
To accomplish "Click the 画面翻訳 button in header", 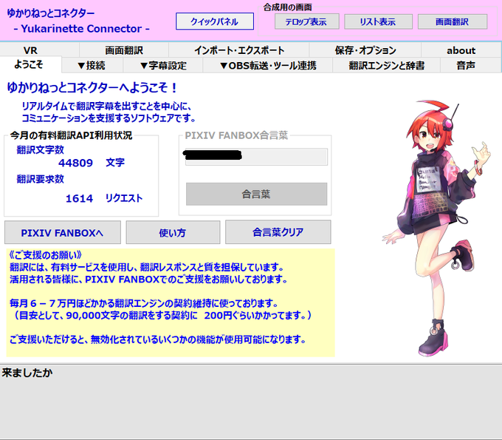I will tap(453, 21).
